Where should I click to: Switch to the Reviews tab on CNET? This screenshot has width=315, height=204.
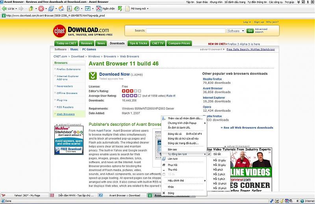pyautogui.click(x=86, y=43)
